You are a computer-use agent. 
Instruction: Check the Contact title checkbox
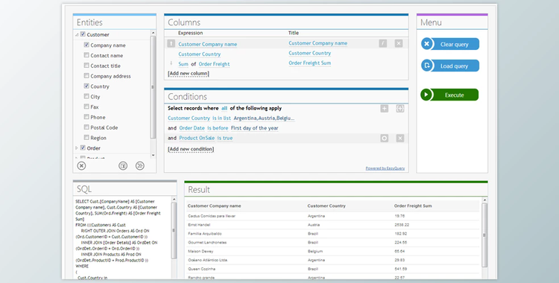click(86, 66)
